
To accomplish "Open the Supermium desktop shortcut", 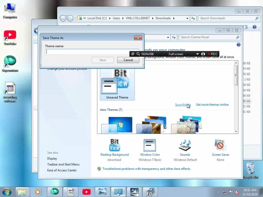I will pyautogui.click(x=10, y=64).
